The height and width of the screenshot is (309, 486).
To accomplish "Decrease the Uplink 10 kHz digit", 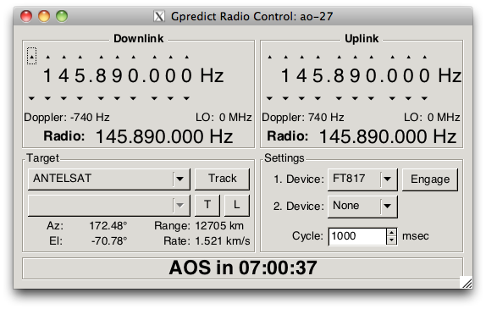I will (355, 98).
